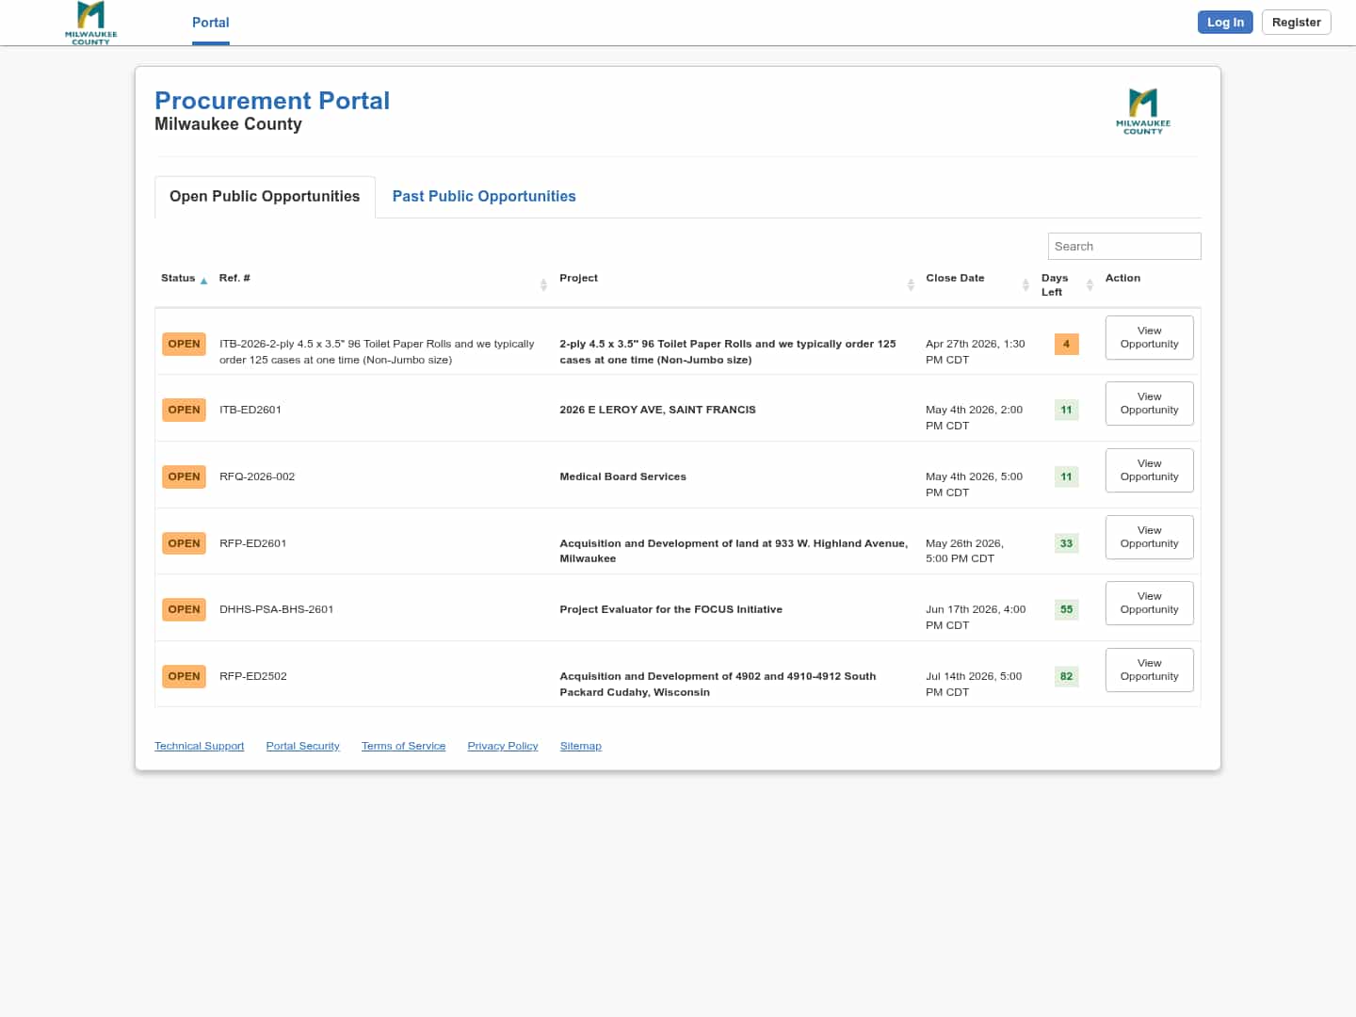Viewport: 1356px width, 1017px height.
Task: Switch to Past Public Opportunities tab
Action: pos(484,196)
